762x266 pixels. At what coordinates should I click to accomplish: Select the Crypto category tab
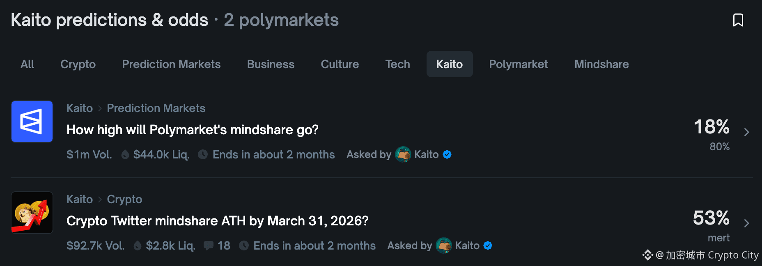pos(78,64)
